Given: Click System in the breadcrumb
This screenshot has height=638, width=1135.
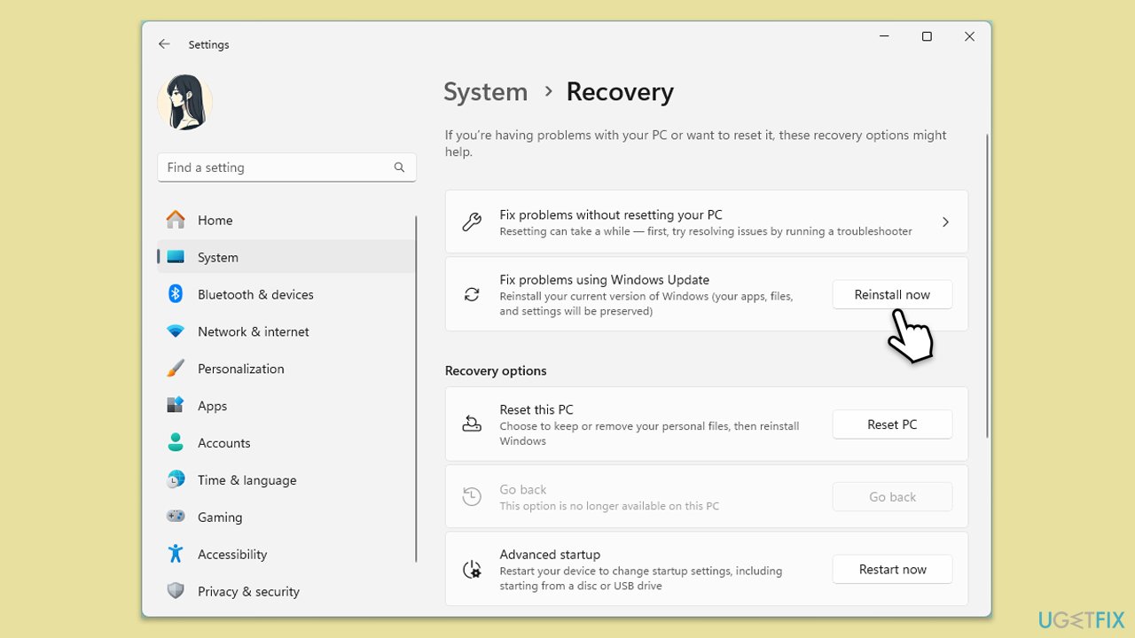Looking at the screenshot, I should pyautogui.click(x=485, y=91).
